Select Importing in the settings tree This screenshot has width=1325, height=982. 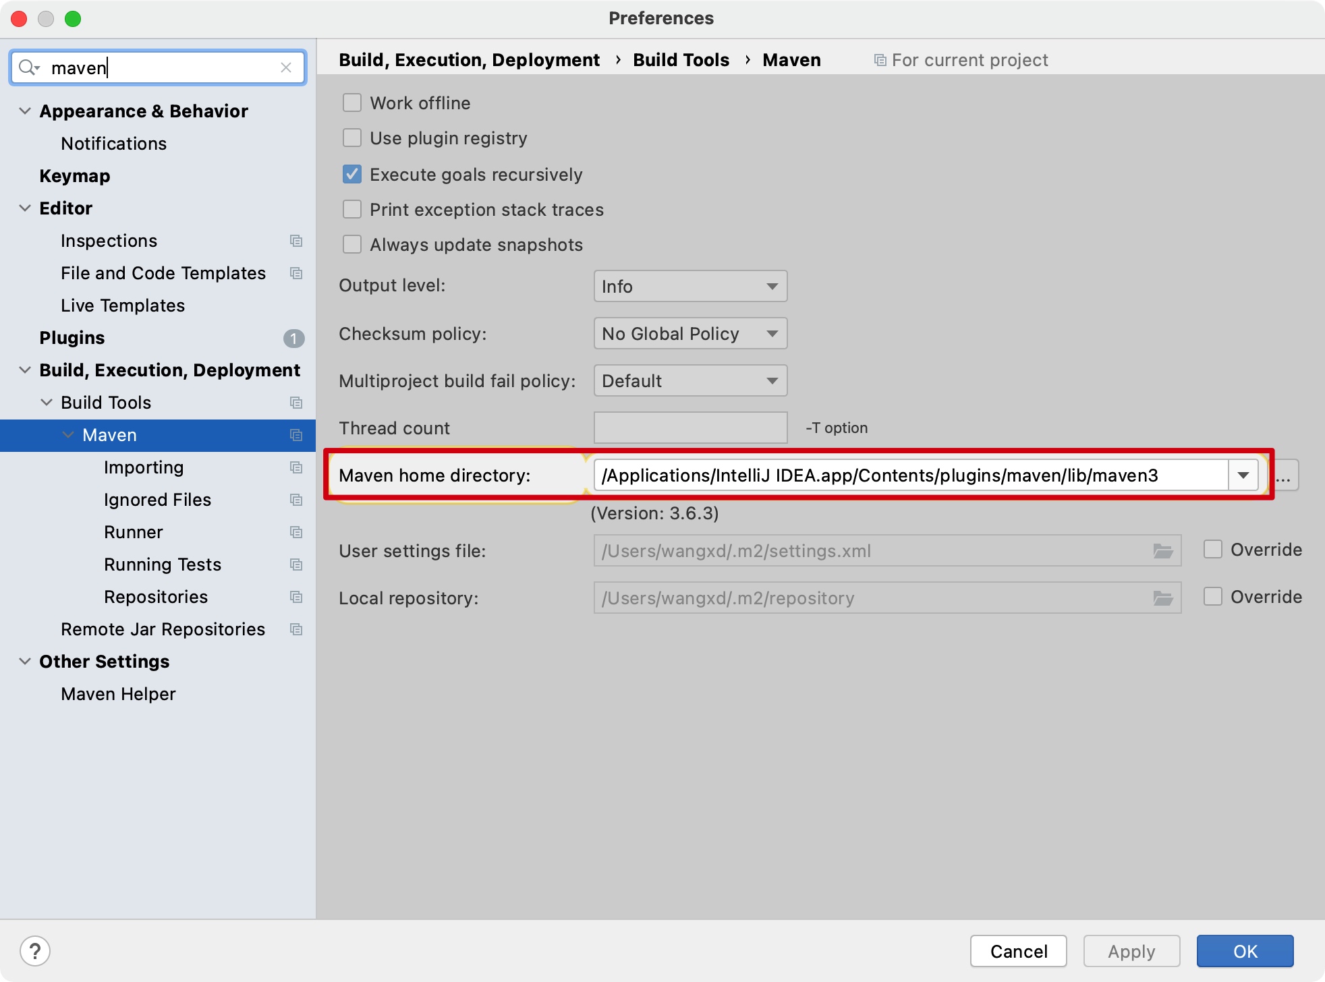click(x=144, y=467)
